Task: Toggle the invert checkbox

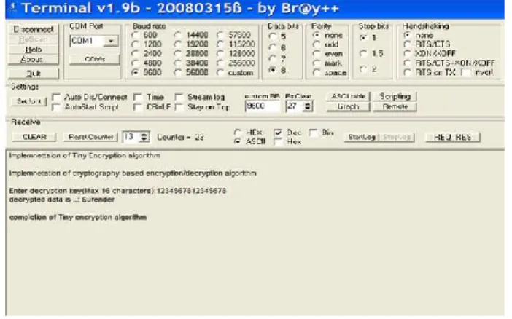Action: tap(465, 72)
